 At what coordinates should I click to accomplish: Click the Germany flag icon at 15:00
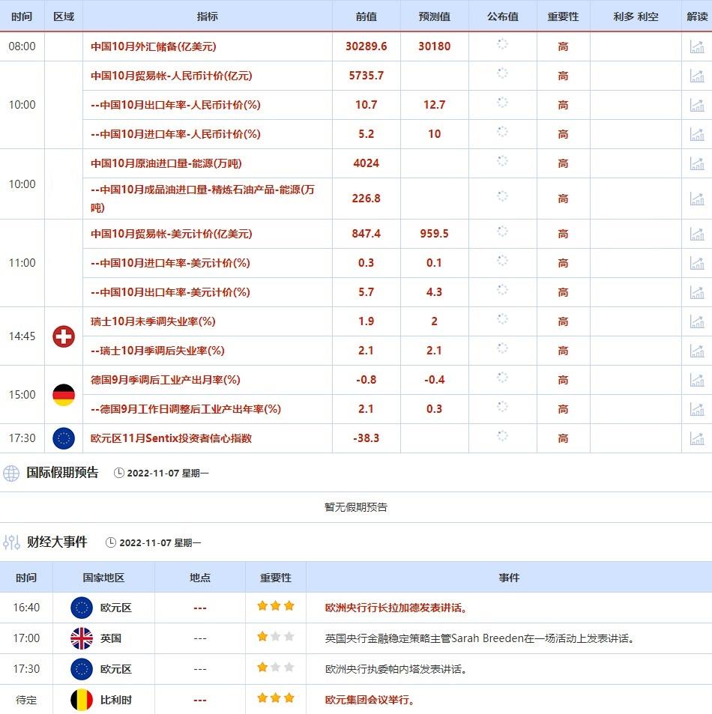pyautogui.click(x=64, y=395)
